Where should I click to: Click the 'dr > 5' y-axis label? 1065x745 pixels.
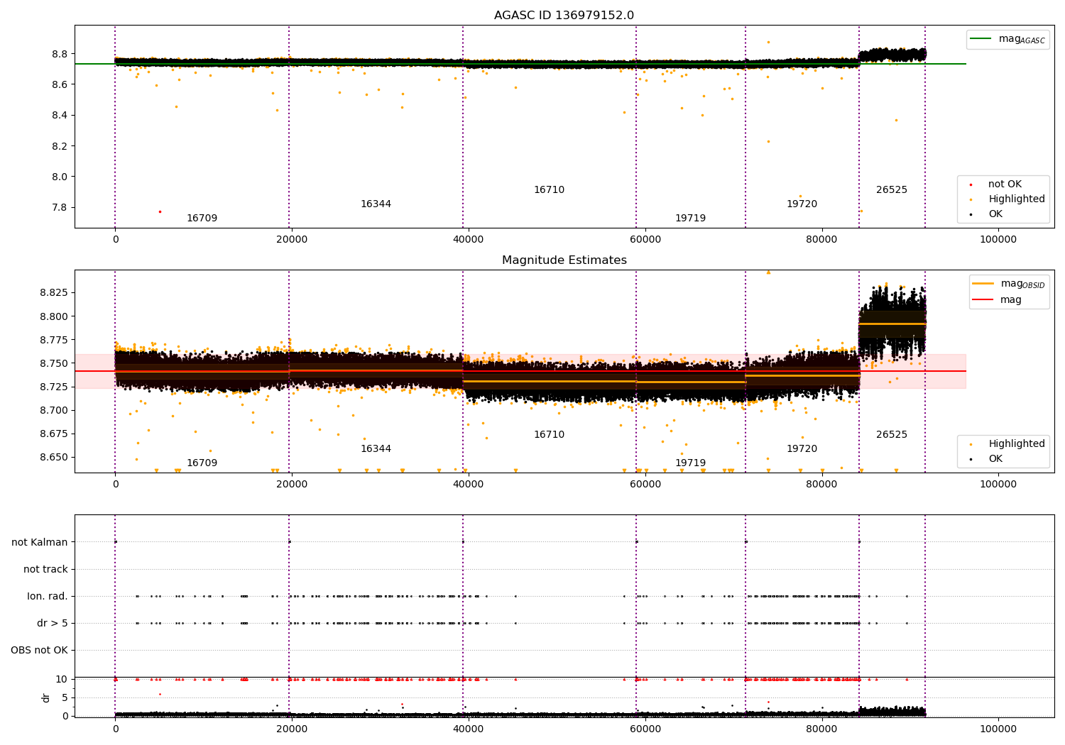53,624
